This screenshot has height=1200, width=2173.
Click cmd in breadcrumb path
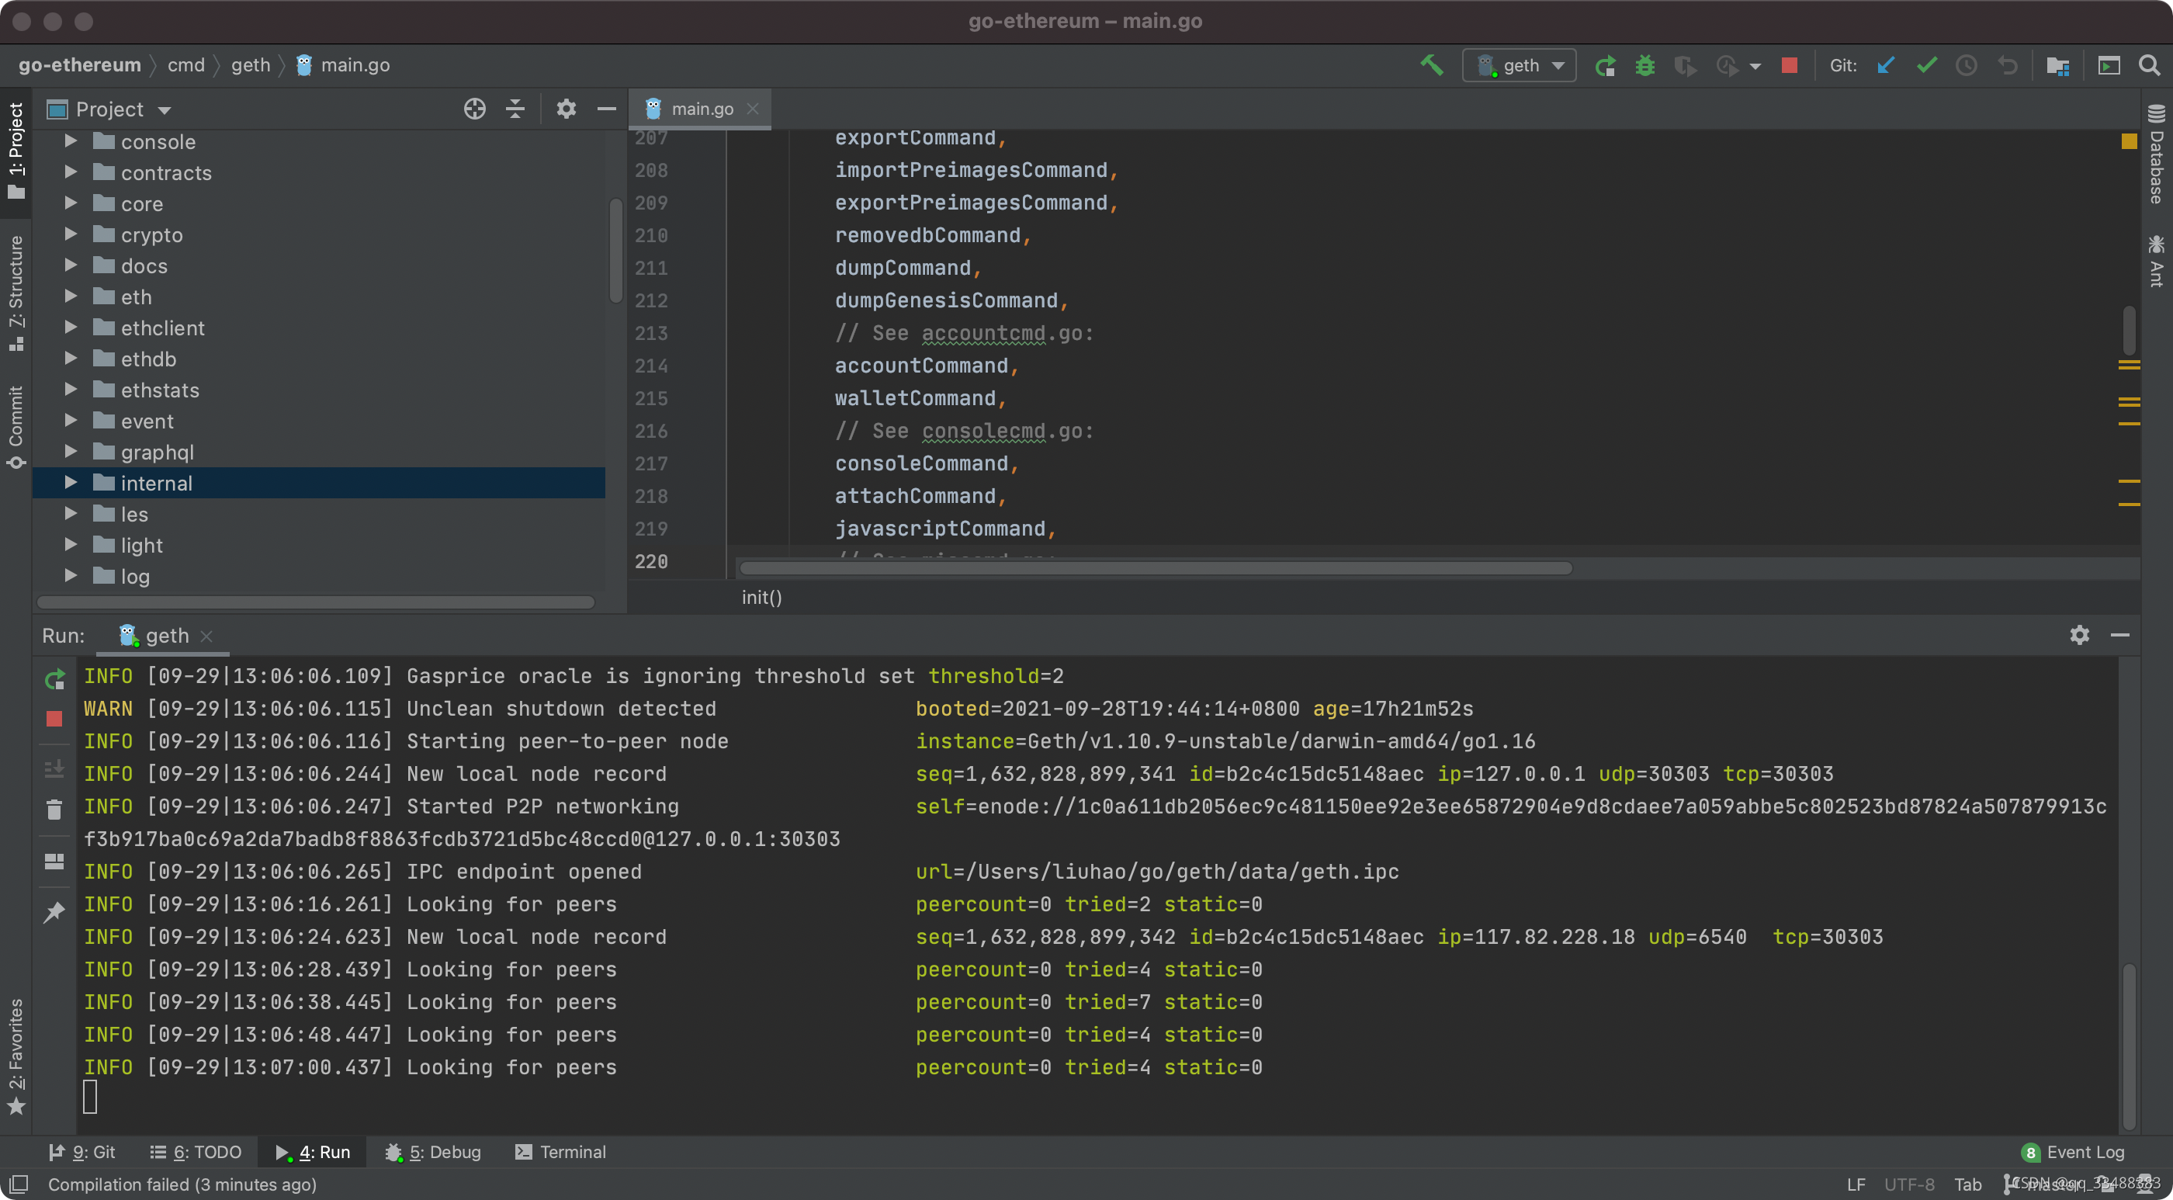(x=185, y=65)
